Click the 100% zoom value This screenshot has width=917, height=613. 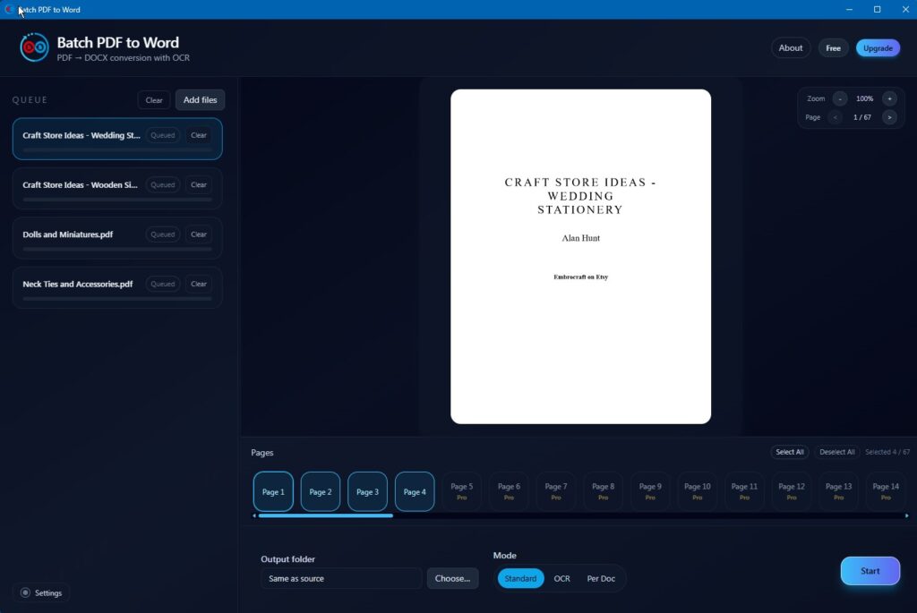click(864, 98)
